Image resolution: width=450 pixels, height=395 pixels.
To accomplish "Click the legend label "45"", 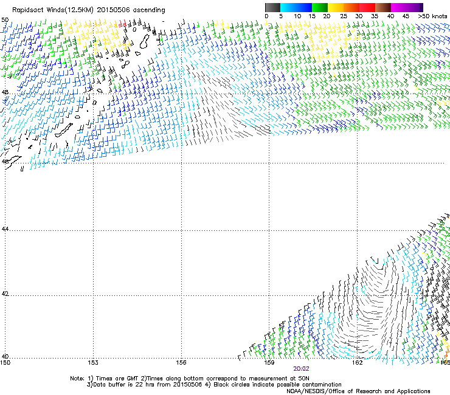I will coord(406,16).
